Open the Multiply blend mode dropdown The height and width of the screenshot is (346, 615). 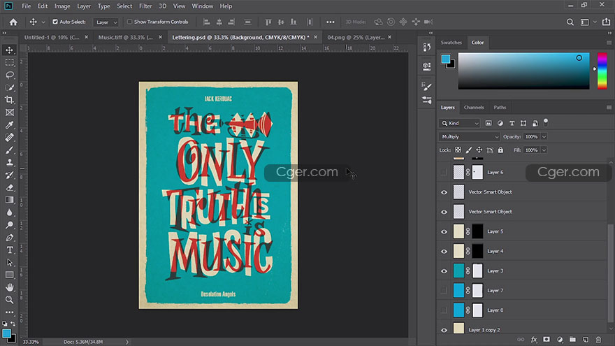coord(469,136)
